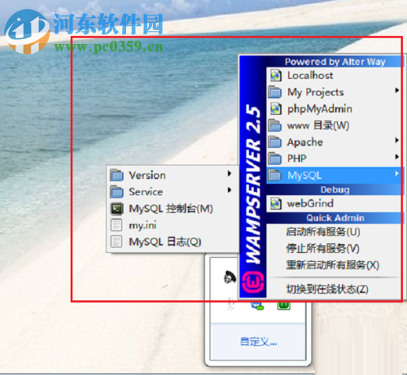Click the pink WampServer logo in the banner

[x=253, y=282]
